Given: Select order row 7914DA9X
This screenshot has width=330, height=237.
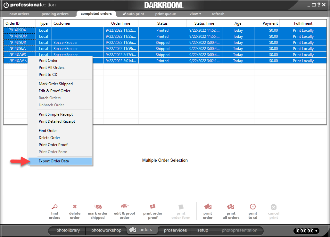Looking at the screenshot, I should pos(165,55).
